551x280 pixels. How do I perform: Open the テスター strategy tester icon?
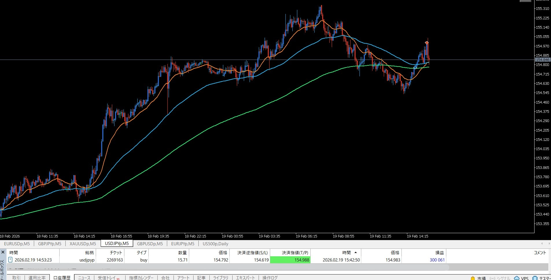(535, 278)
